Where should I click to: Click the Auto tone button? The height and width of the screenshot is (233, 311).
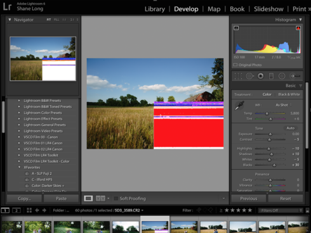point(291,128)
